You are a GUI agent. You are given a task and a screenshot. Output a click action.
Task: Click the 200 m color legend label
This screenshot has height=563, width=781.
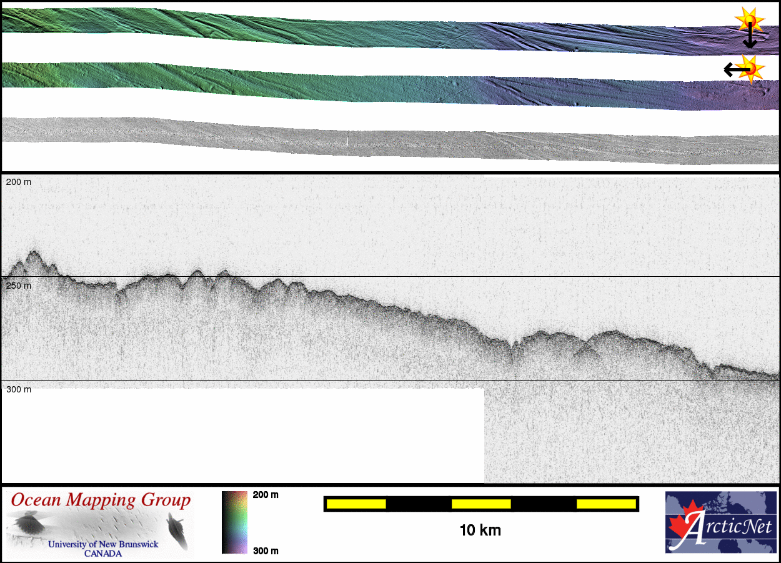point(266,495)
